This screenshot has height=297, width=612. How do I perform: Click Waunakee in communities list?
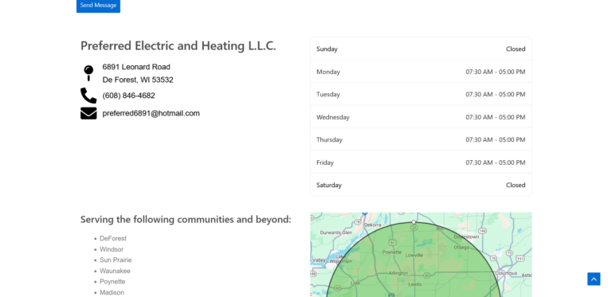(x=115, y=271)
